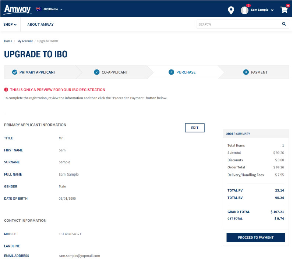Open the shopping cart icon
The image size is (293, 268).
[x=284, y=10]
